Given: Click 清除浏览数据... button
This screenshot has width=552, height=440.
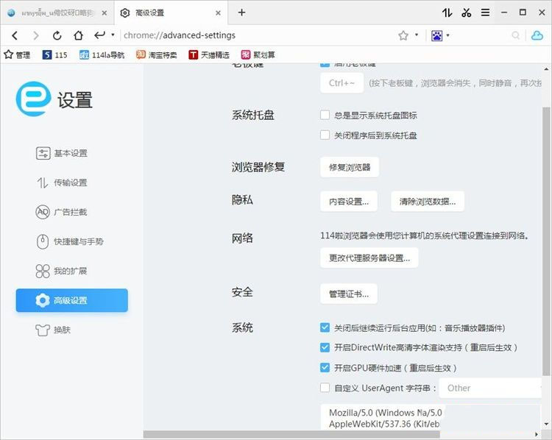Looking at the screenshot, I should click(x=428, y=202).
